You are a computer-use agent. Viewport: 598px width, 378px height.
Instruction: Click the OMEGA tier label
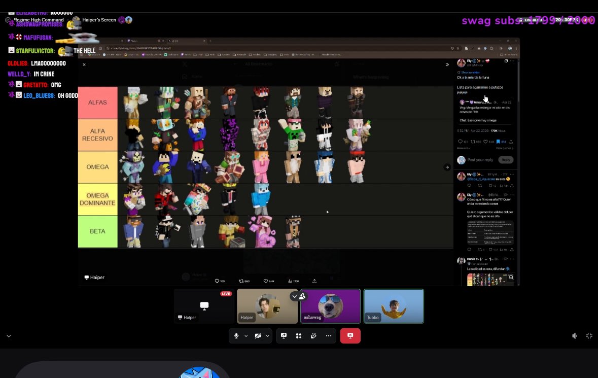click(97, 167)
